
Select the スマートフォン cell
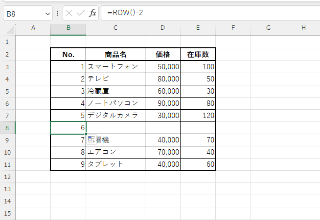115,67
